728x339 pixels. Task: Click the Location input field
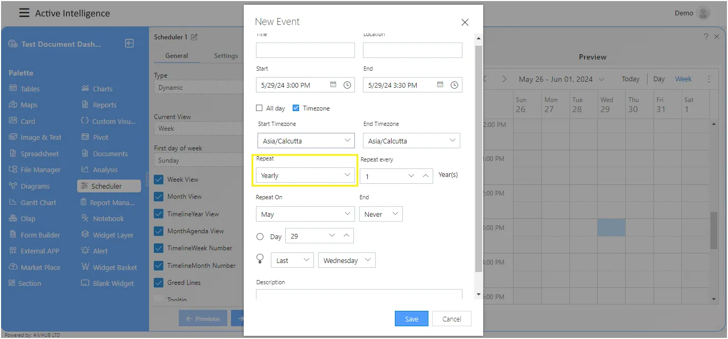coord(412,50)
